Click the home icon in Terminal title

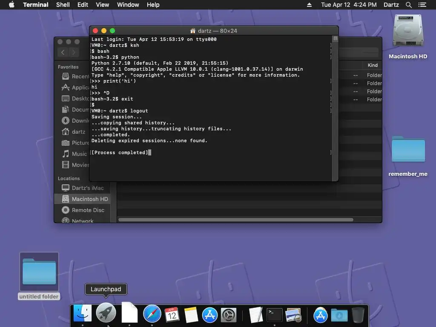193,31
